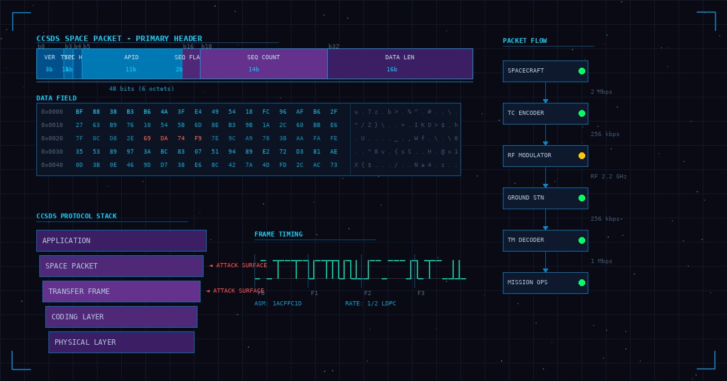Screen dimensions: 727x381
Task: Choose the CODING LAYER bar
Action: click(121, 317)
